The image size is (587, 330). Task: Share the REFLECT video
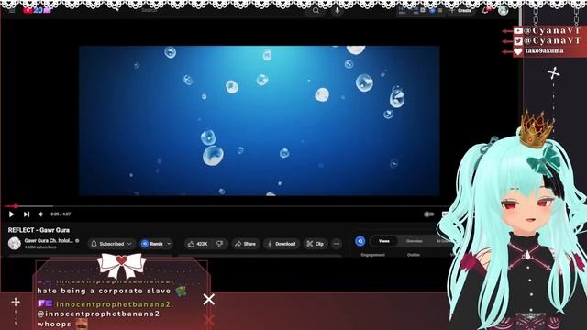245,244
